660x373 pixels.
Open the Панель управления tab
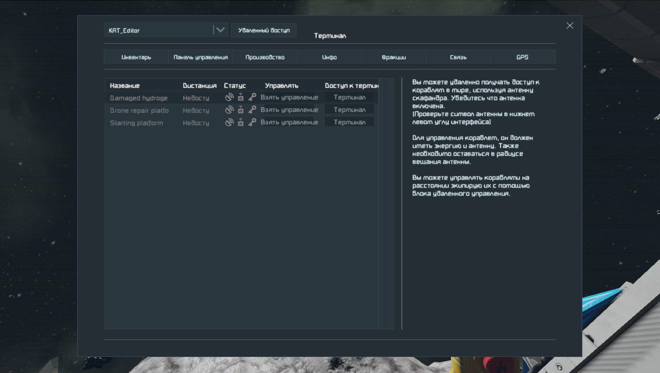point(200,57)
